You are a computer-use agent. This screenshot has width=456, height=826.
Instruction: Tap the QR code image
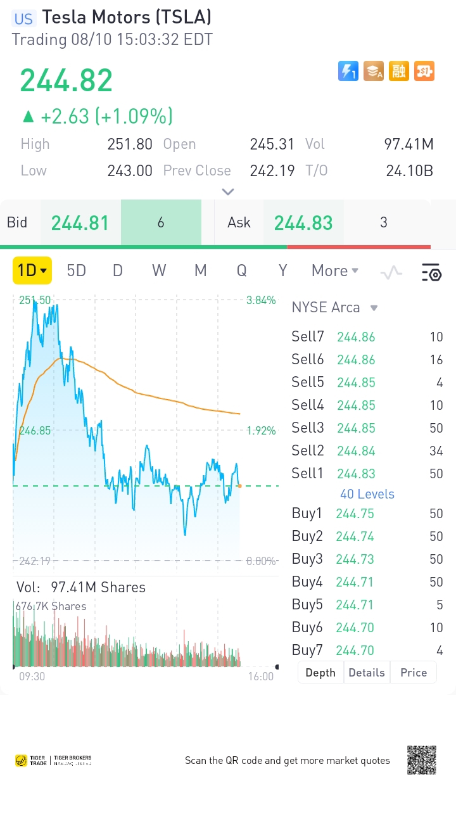click(421, 760)
